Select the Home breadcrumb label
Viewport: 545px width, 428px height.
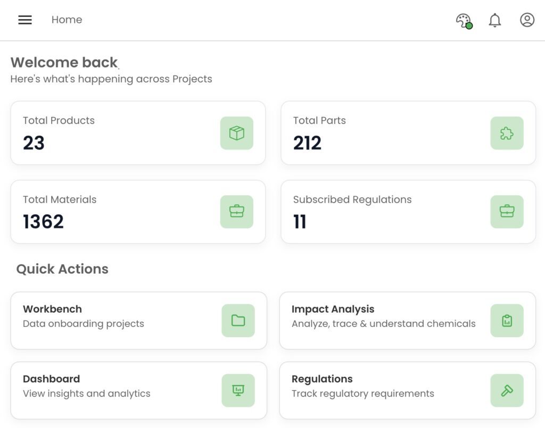pyautogui.click(x=67, y=20)
